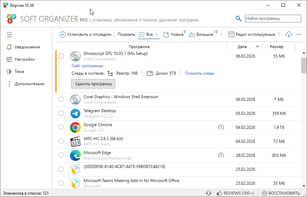
Task: Click the headset support icon in status bar
Action: [209, 193]
